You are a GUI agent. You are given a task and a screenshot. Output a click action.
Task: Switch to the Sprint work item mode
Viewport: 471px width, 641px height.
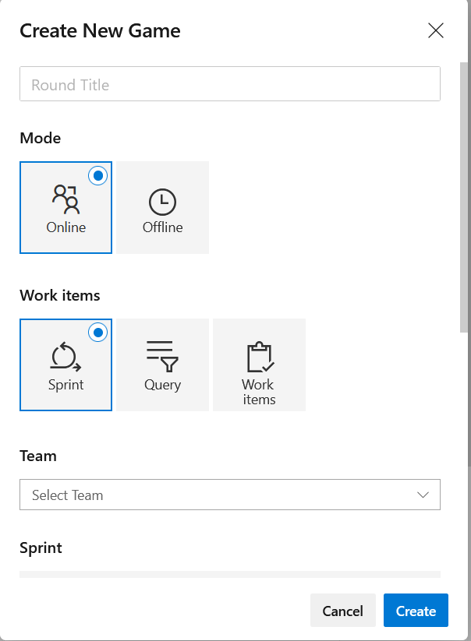(66, 365)
